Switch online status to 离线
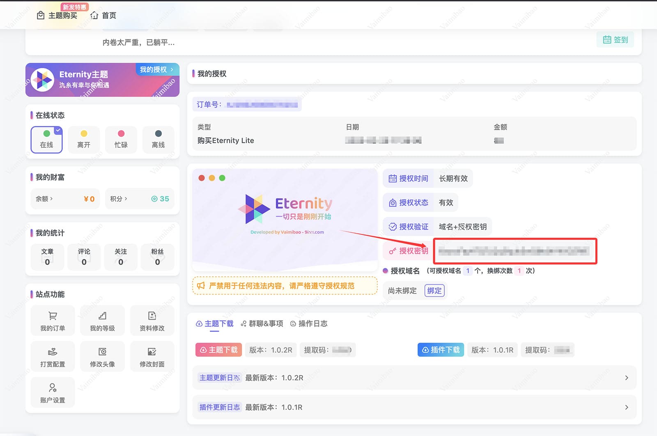The height and width of the screenshot is (436, 657). [158, 139]
